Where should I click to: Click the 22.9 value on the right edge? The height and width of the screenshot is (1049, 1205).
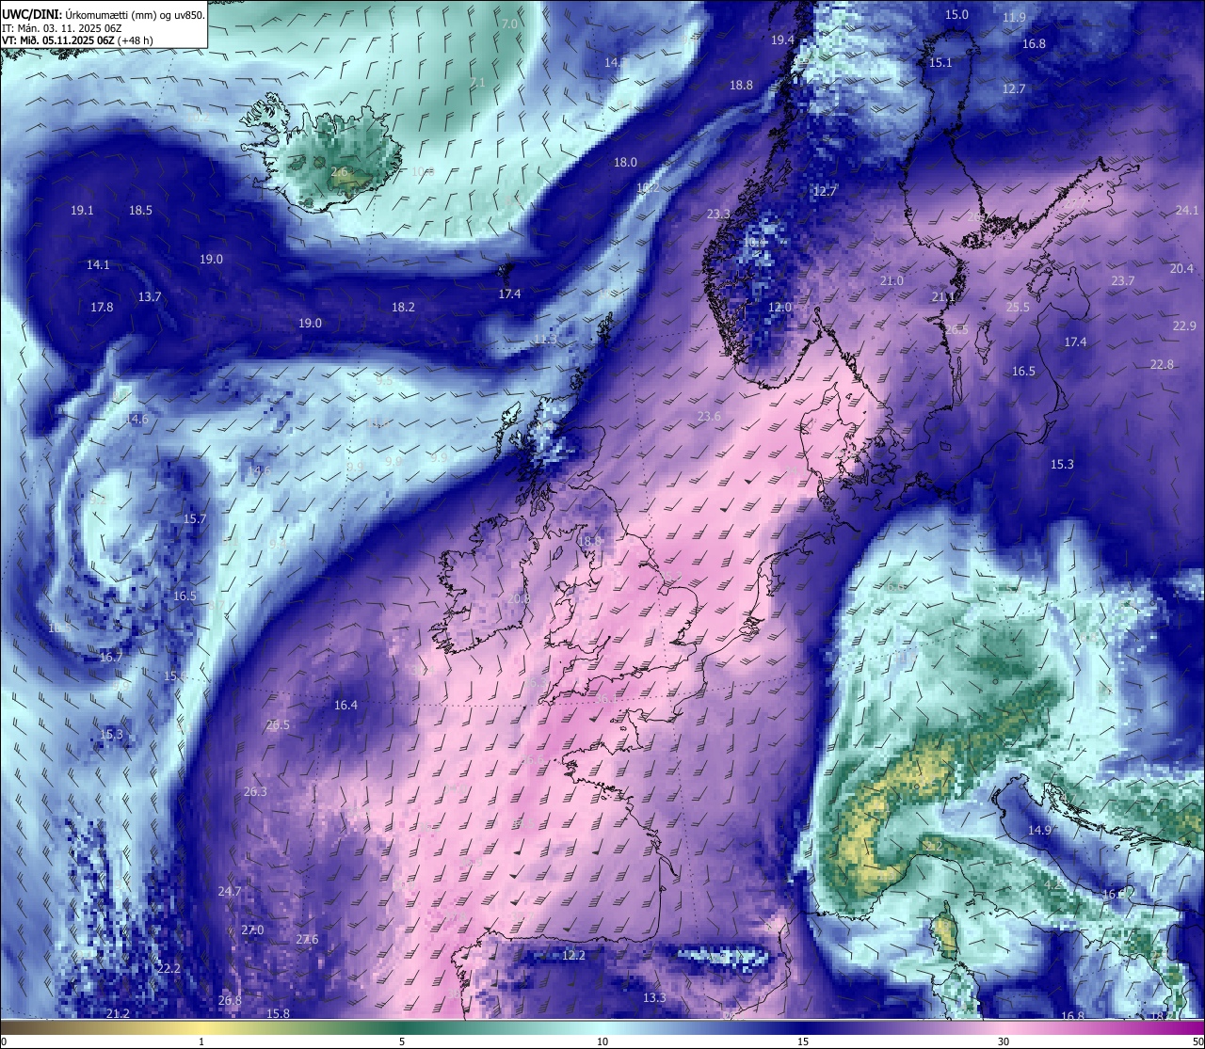pyautogui.click(x=1184, y=326)
